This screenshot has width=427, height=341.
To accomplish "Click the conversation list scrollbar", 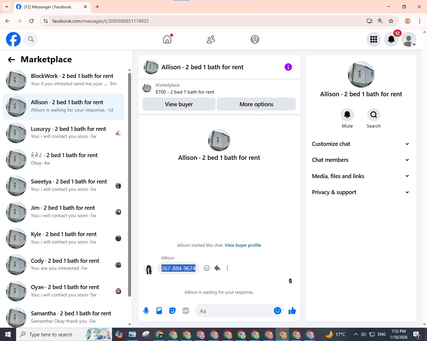I will coord(129,185).
